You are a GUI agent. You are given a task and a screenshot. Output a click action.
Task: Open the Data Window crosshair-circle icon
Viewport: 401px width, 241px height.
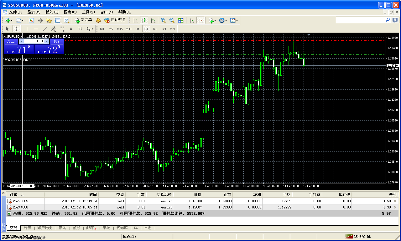[x=40, y=20]
